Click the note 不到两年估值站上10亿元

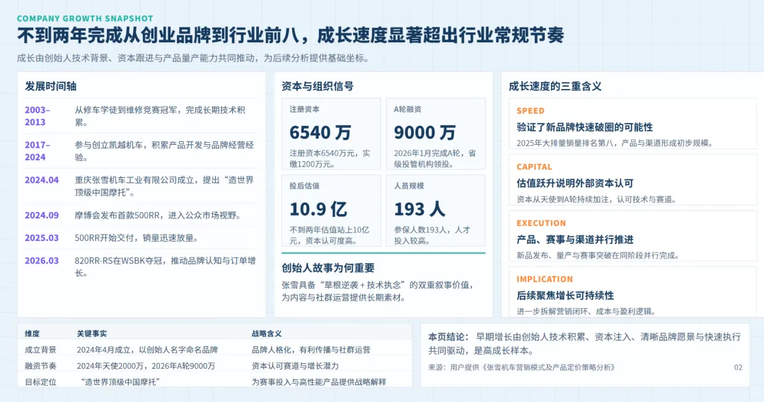click(x=330, y=235)
